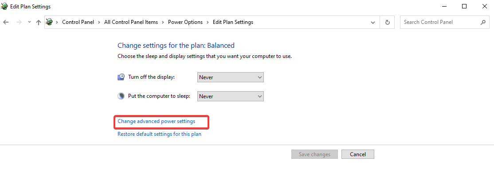Click the search magnifier icon
The width and height of the screenshot is (494, 173).
pos(482,22)
